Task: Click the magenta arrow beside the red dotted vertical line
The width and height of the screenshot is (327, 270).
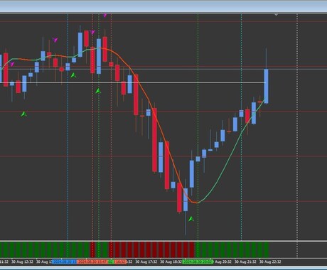Action: pos(93,32)
